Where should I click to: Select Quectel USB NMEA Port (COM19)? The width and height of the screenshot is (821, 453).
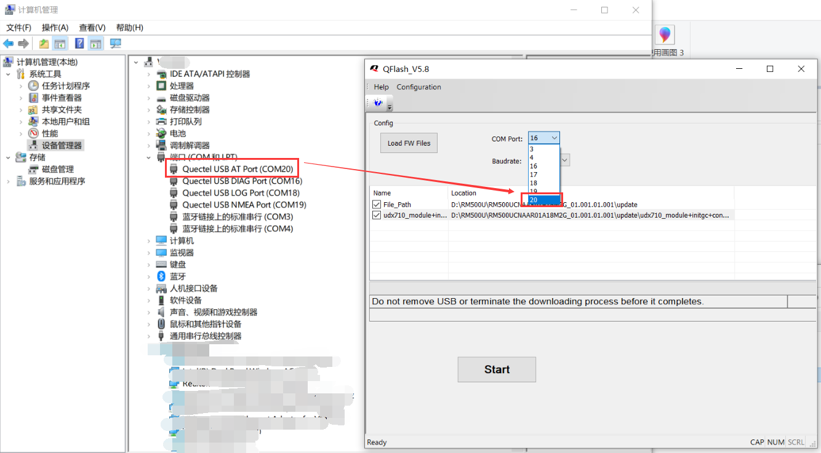(244, 205)
